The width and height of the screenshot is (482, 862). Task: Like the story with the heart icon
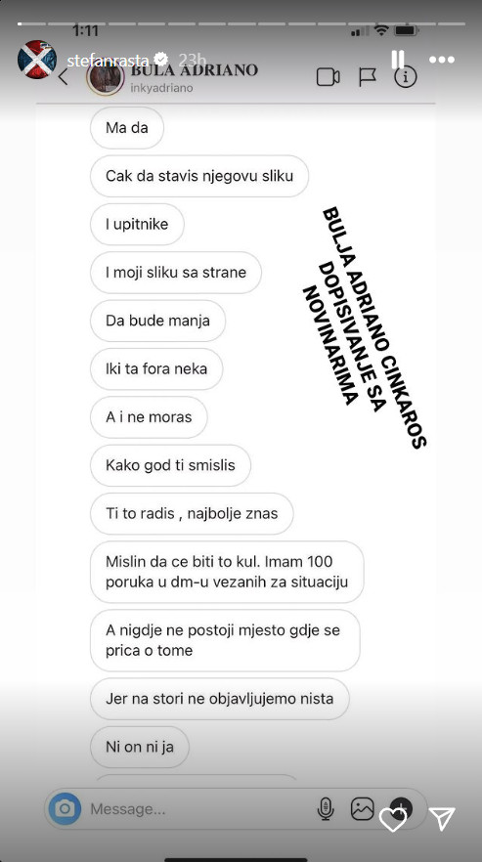pyautogui.click(x=394, y=819)
